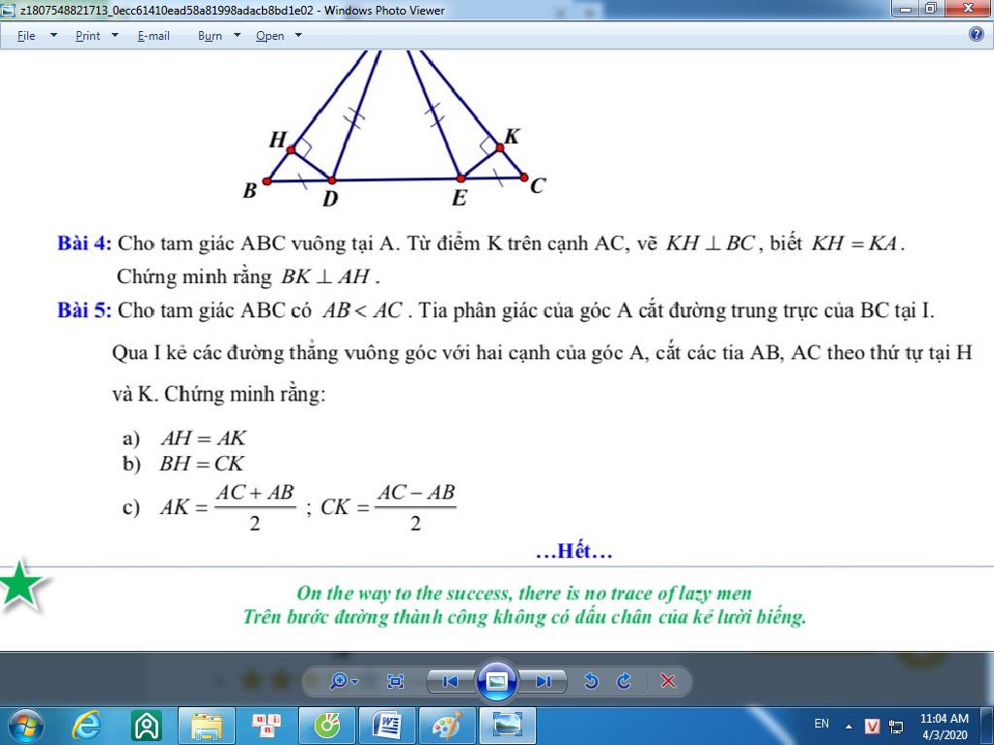The height and width of the screenshot is (745, 994).
Task: Open the green house app on taskbar
Action: [x=147, y=726]
